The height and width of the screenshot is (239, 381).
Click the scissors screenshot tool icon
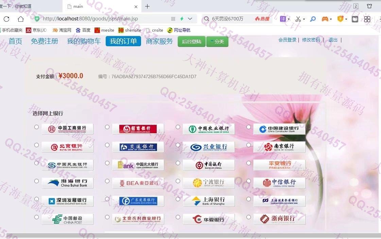tap(298, 19)
